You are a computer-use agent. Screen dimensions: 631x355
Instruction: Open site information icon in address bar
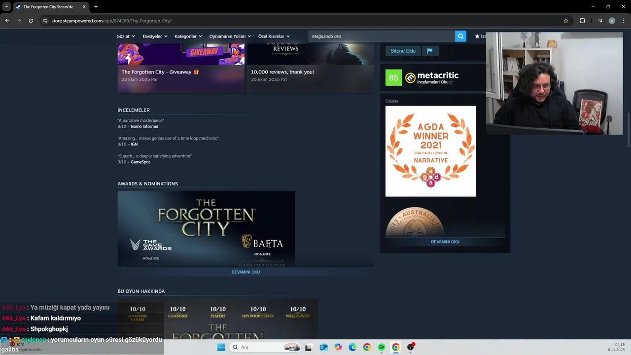(x=45, y=21)
